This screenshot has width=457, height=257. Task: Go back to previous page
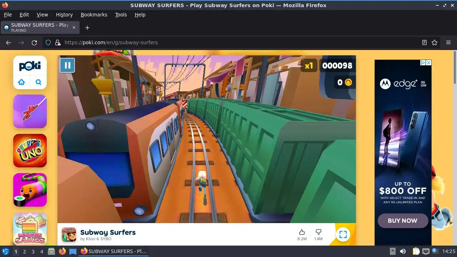pos(9,42)
